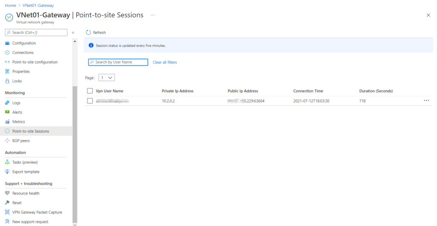Open the ellipsis menu beside the page title
The image size is (437, 226).
(153, 15)
